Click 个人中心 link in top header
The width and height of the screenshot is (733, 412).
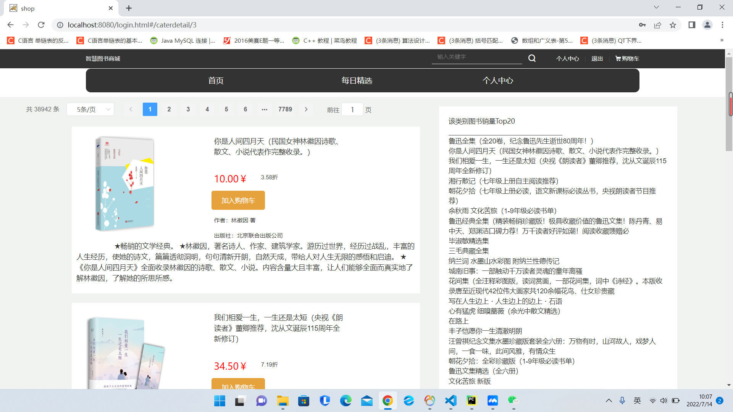click(x=567, y=59)
